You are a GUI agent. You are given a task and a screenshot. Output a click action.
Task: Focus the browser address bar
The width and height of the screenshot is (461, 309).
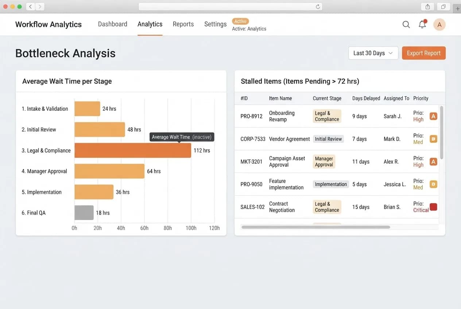230,7
